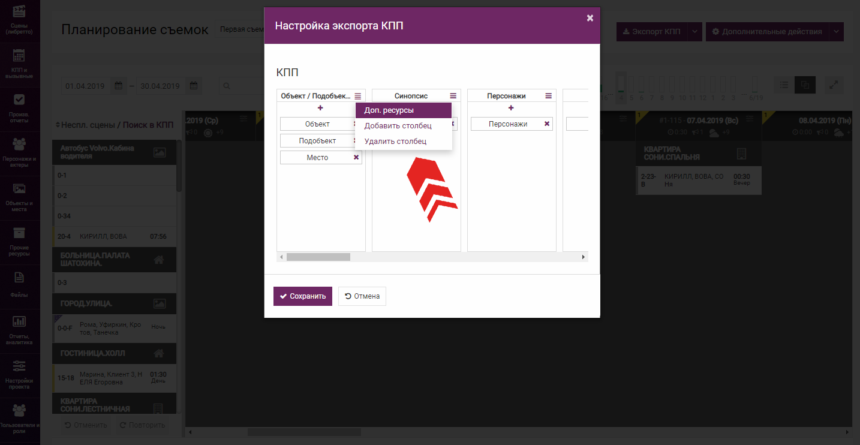Remove the Персонажи field with its x icon
Image resolution: width=860 pixels, height=445 pixels.
click(x=547, y=124)
